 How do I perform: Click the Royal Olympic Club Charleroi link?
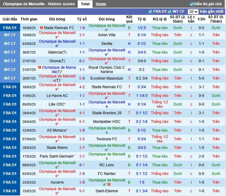click(107, 70)
